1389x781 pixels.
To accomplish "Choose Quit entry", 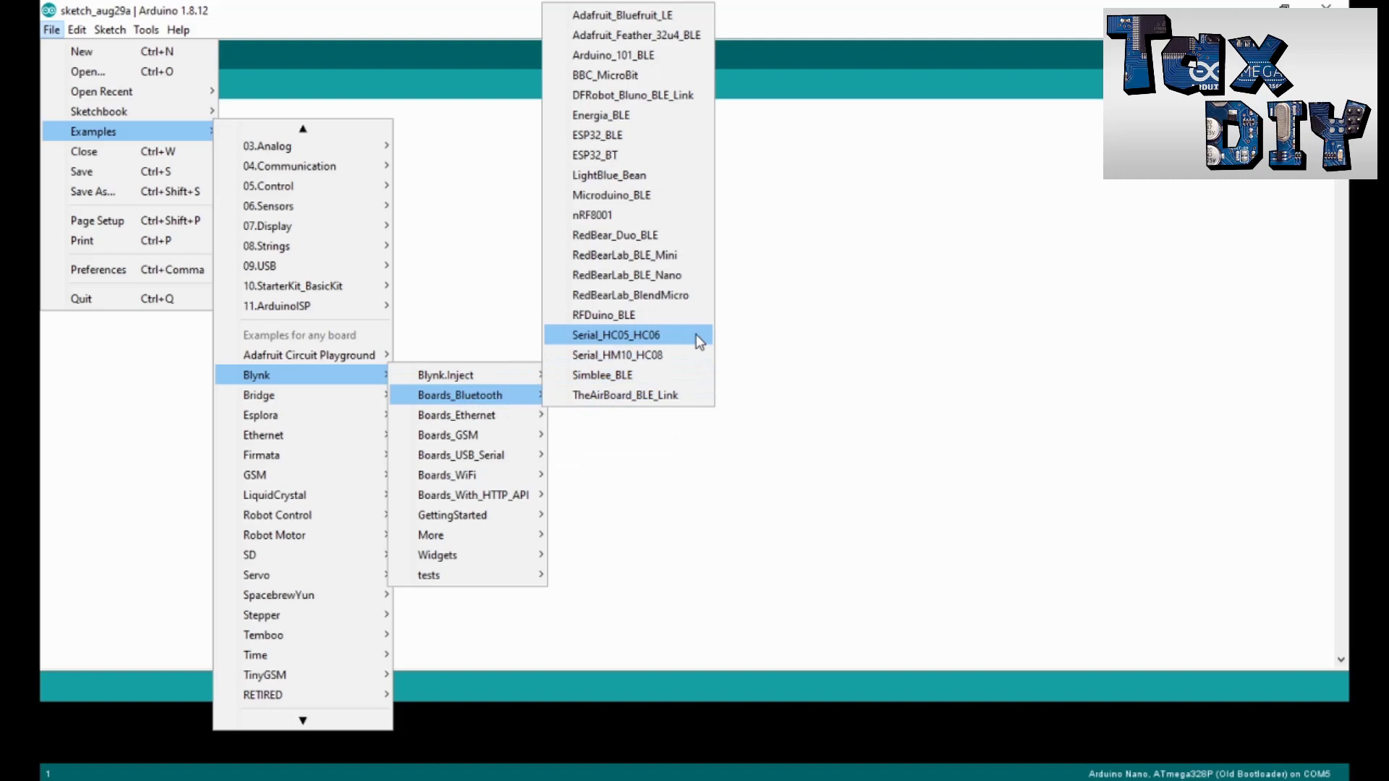I will click(129, 299).
